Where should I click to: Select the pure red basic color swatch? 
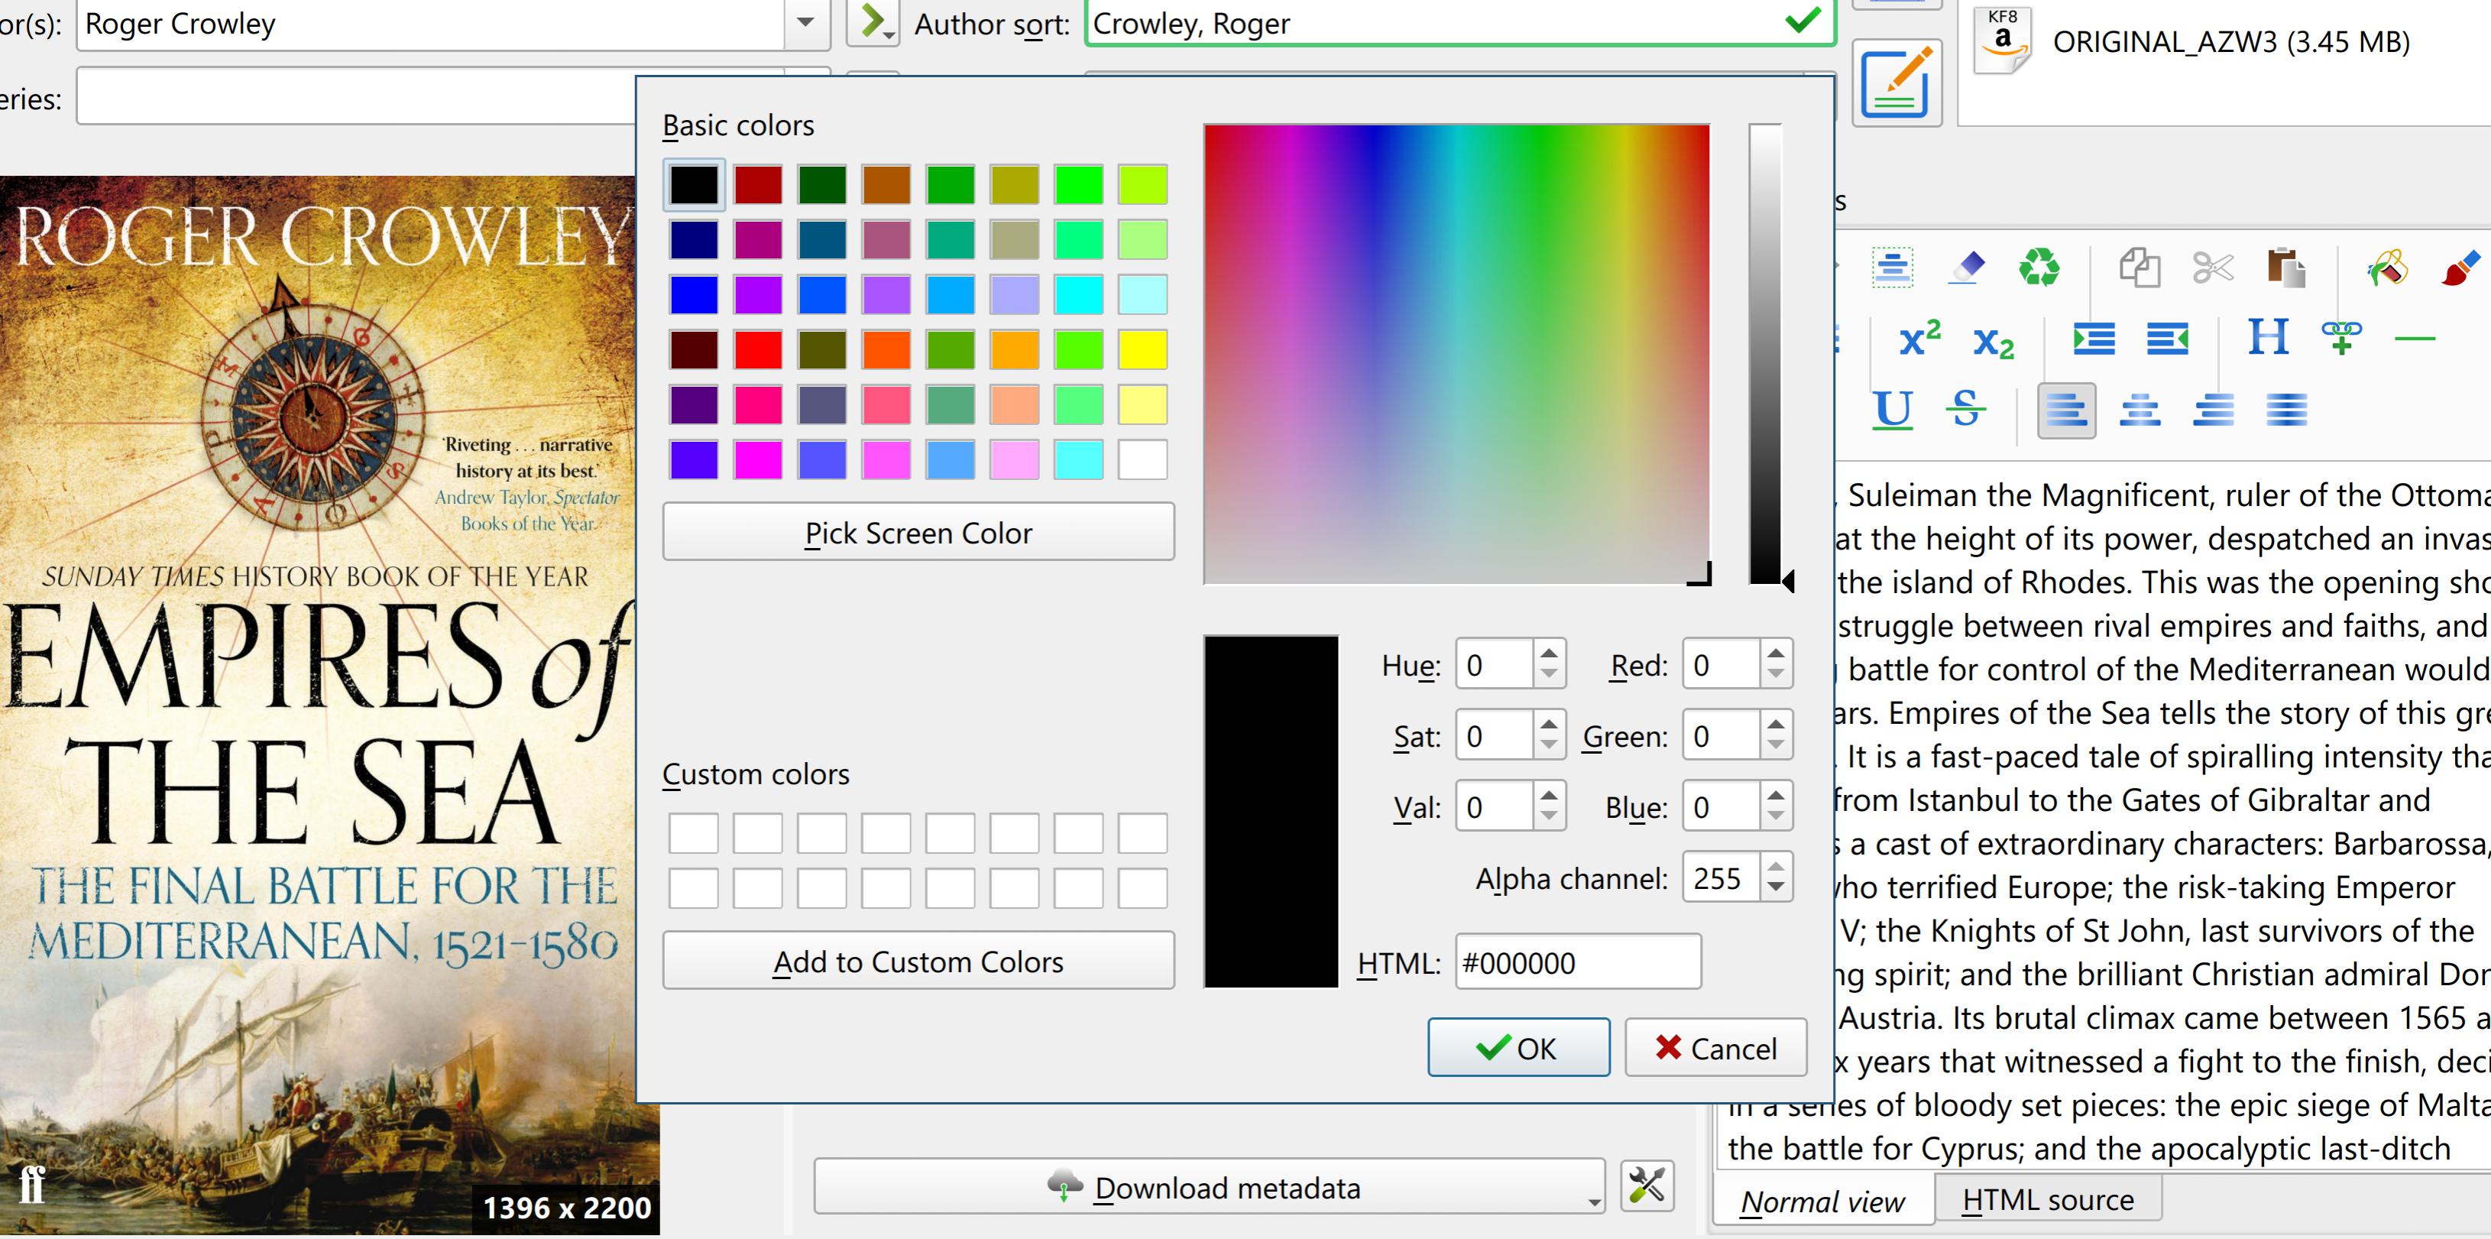tap(757, 349)
